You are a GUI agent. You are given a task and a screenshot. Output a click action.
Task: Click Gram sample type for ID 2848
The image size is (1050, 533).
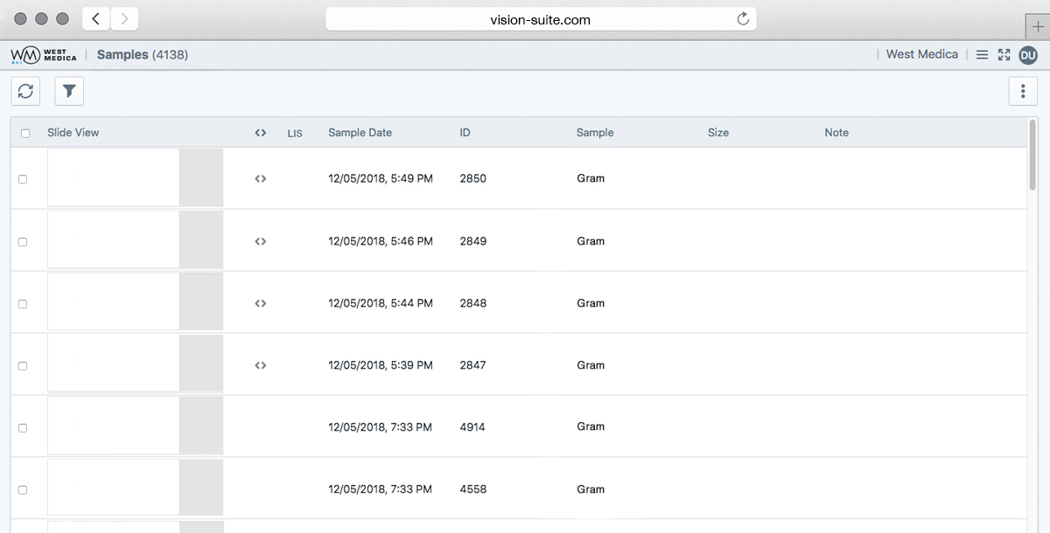[591, 303]
